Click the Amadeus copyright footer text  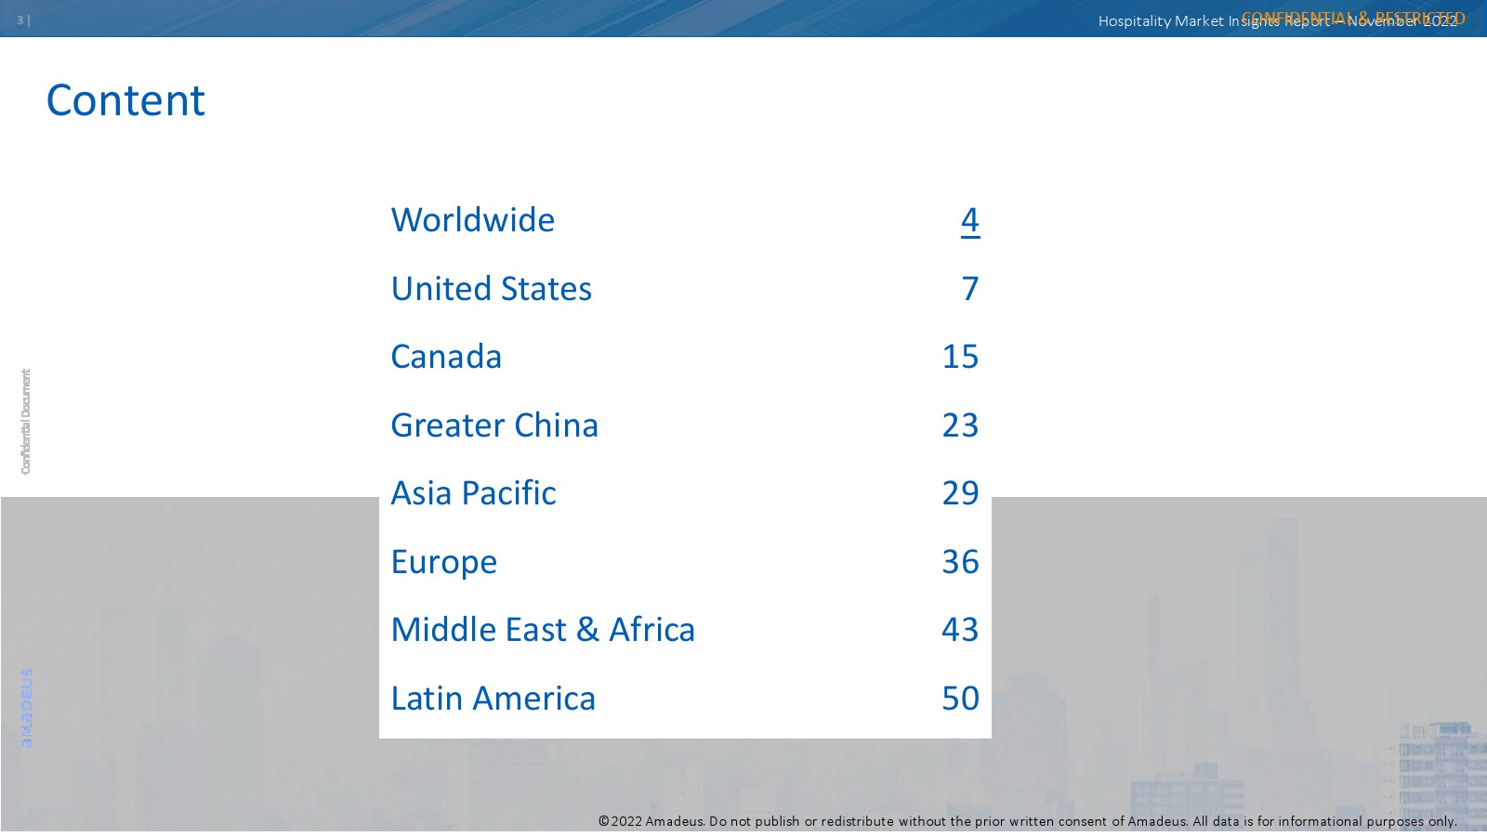[x=1027, y=821]
